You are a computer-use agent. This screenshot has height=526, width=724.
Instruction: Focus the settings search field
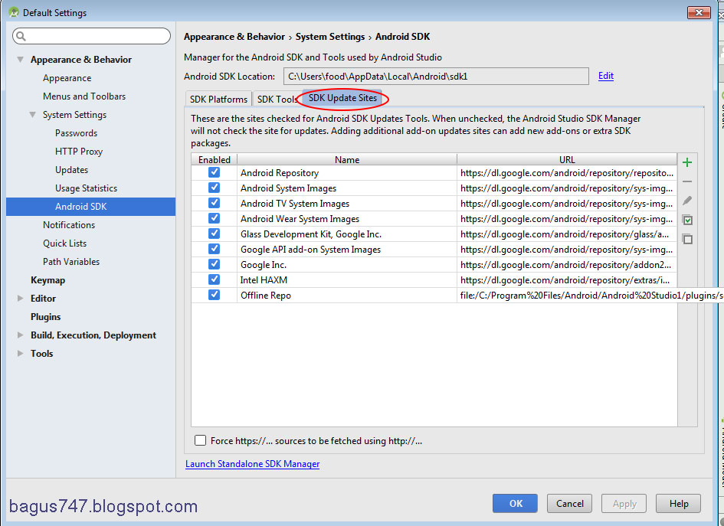tap(91, 36)
